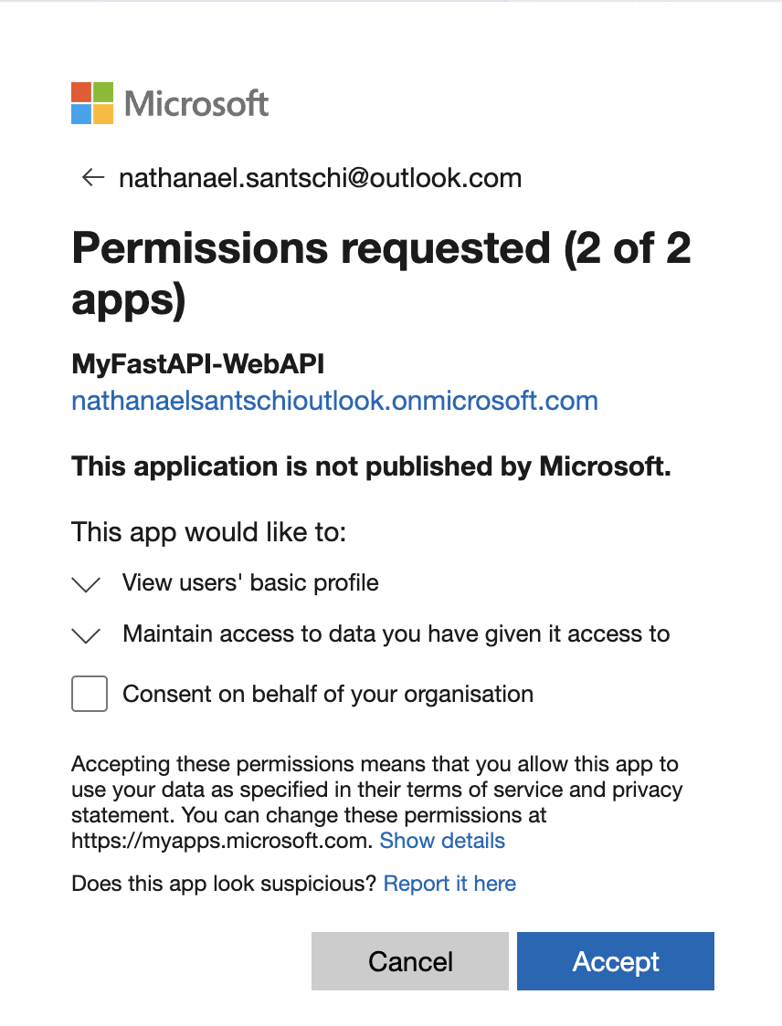Go back using the left arrow
Image resolution: width=782 pixels, height=1026 pixels.
click(x=92, y=177)
